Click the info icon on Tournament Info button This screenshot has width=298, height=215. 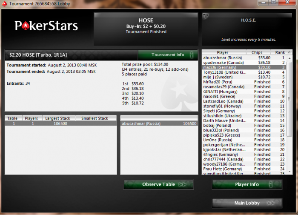[x=192, y=55]
